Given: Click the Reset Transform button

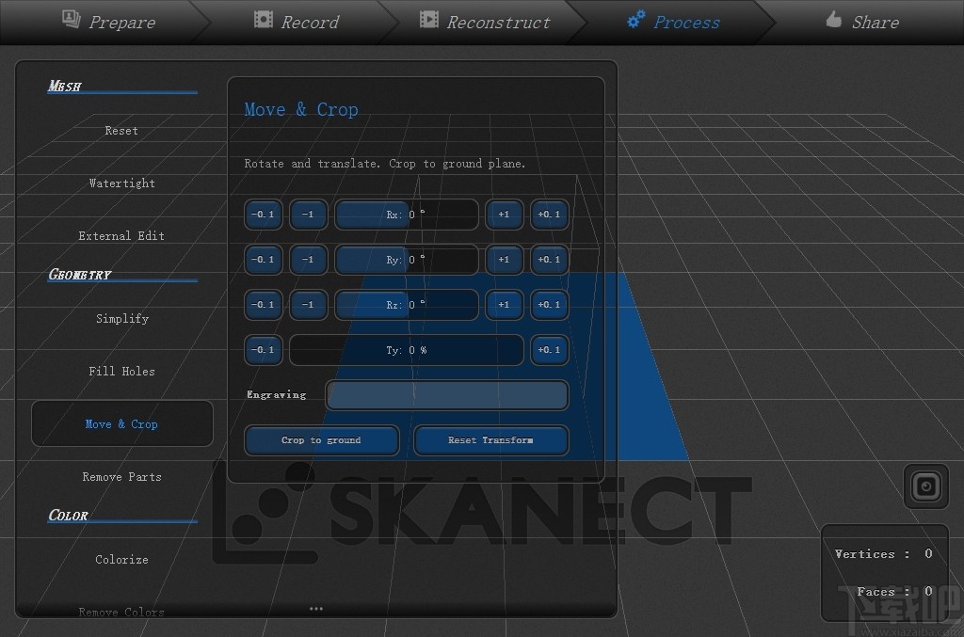Looking at the screenshot, I should 490,439.
